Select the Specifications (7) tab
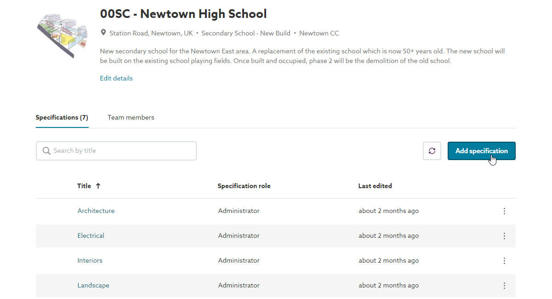The width and height of the screenshot is (552, 299). coord(62,118)
